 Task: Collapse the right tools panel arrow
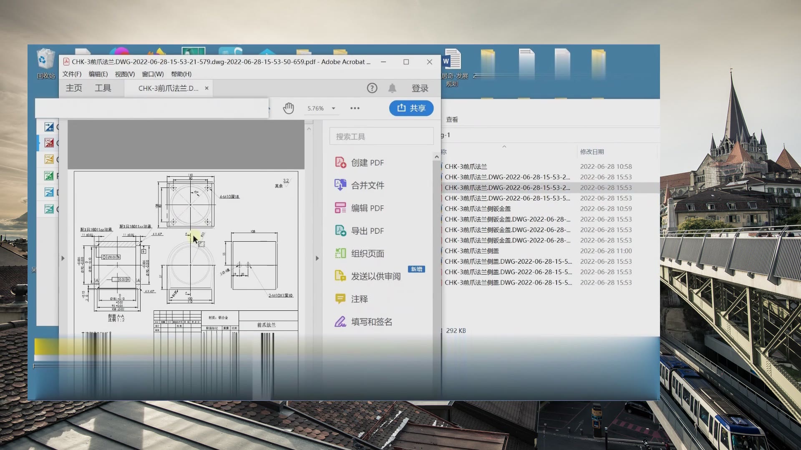tap(317, 258)
